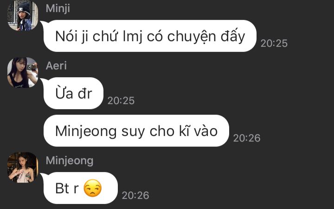334x209 pixels.
Task: Select the 'Bt r' message bubble
Action: (x=81, y=188)
